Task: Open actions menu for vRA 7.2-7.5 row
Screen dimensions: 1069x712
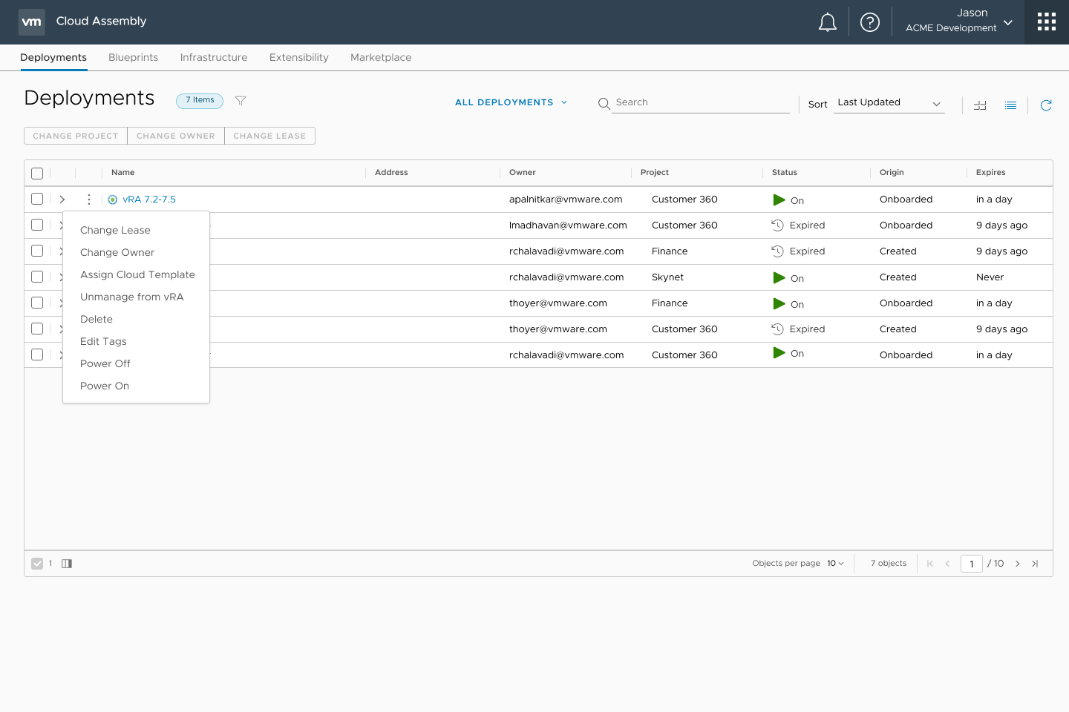Action: point(89,200)
